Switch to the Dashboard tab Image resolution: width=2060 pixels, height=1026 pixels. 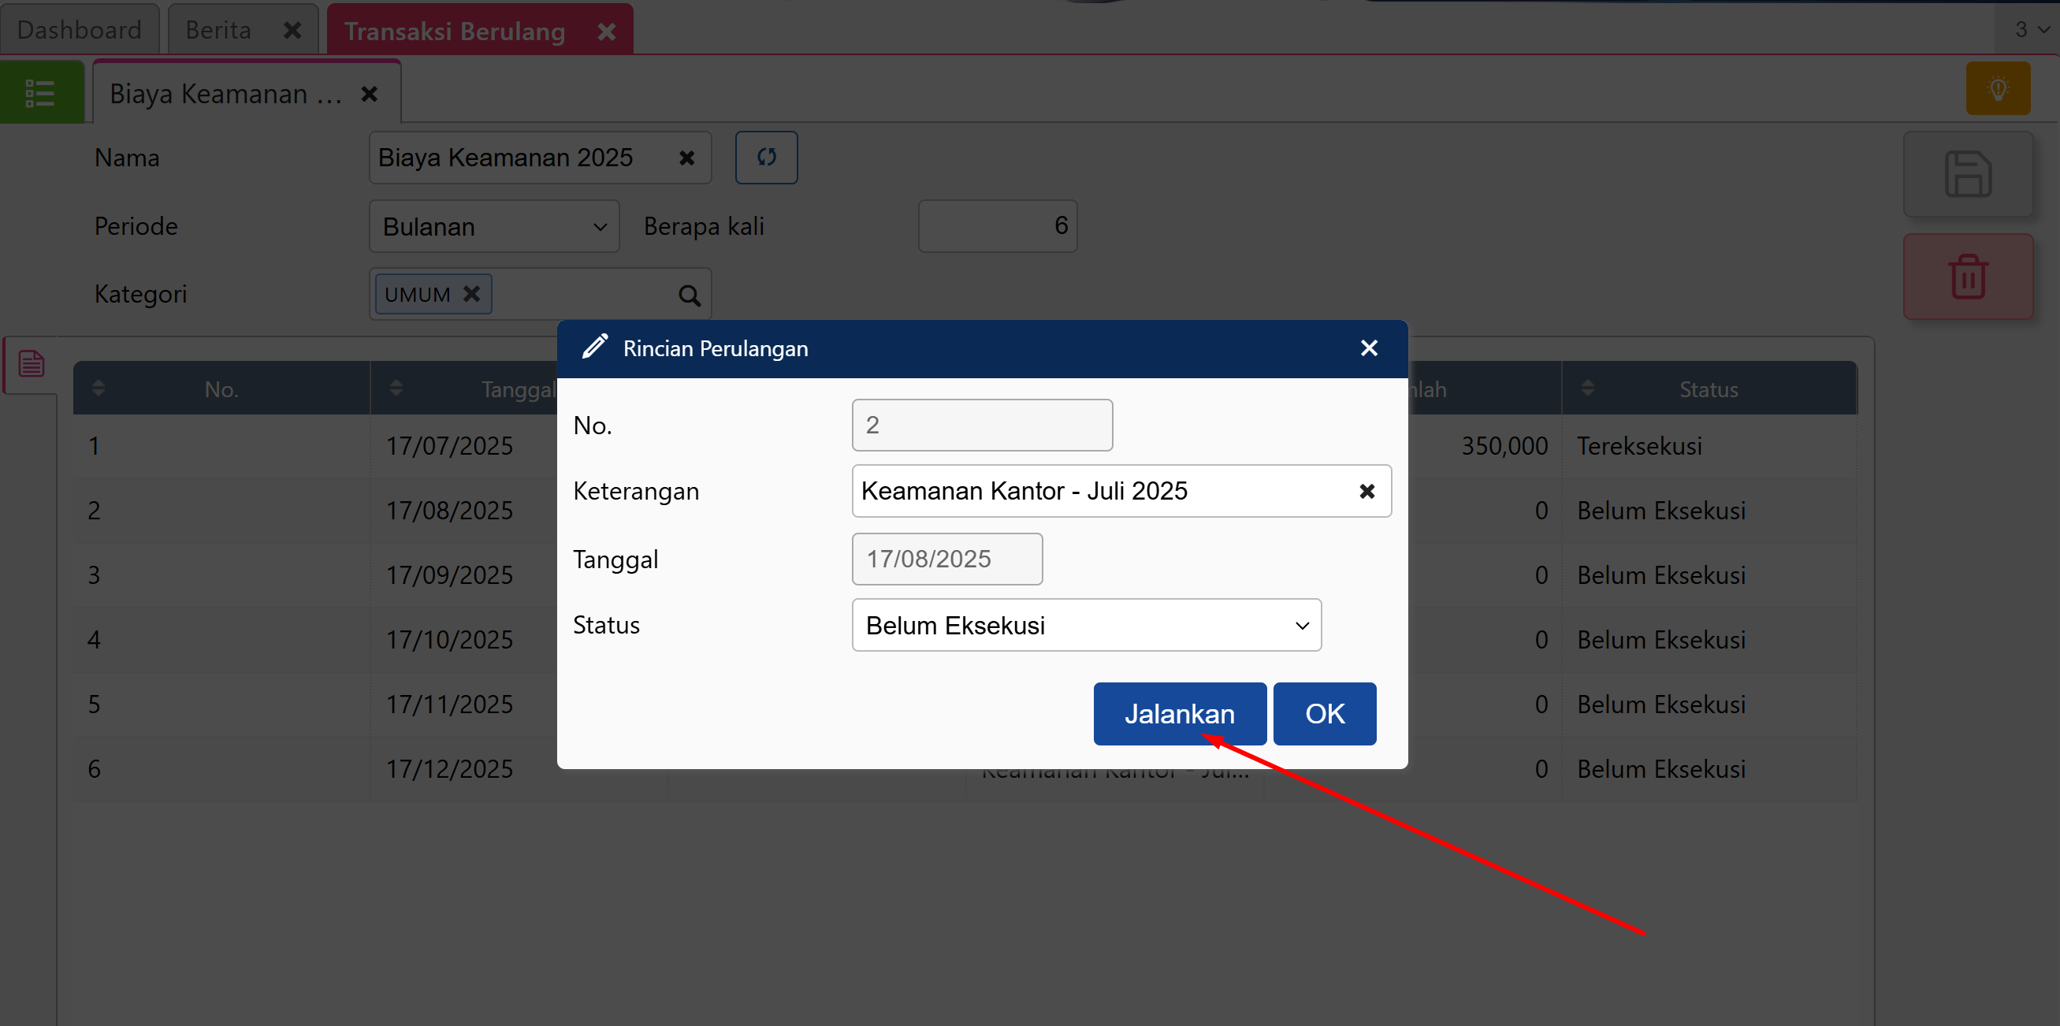(79, 30)
